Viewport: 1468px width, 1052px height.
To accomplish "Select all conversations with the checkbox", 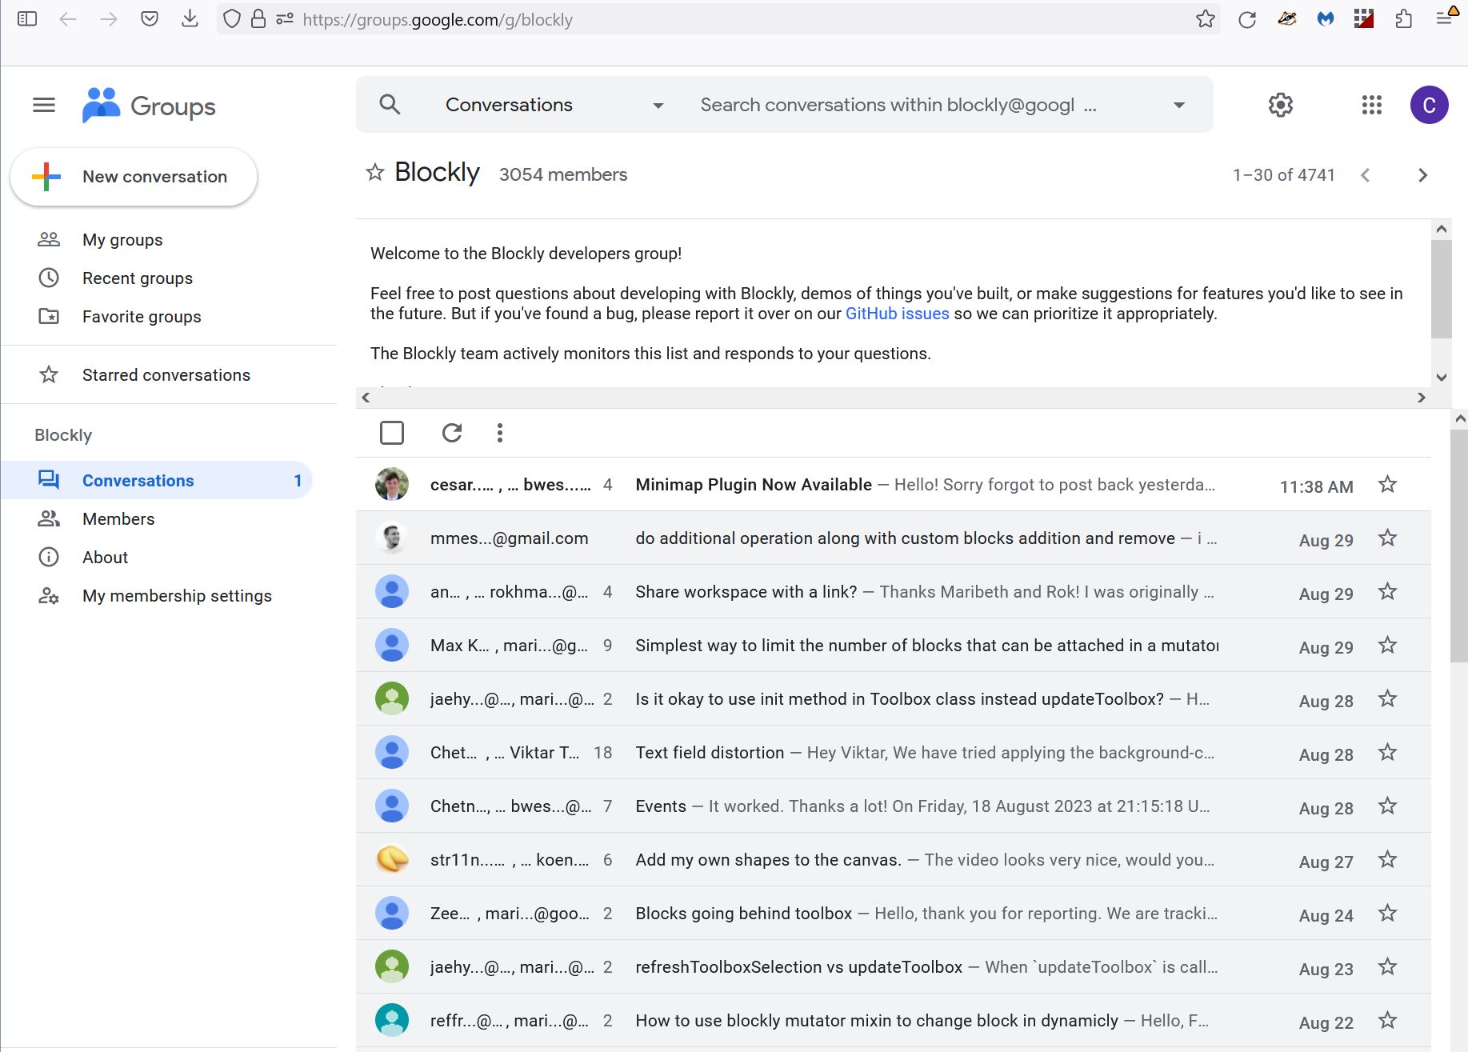I will pyautogui.click(x=392, y=432).
